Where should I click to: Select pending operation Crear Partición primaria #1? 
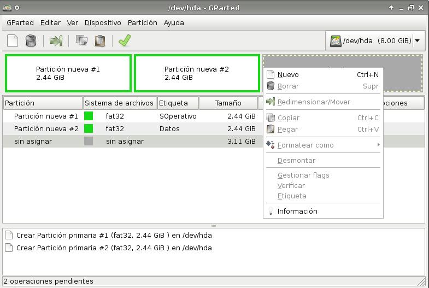click(114, 236)
